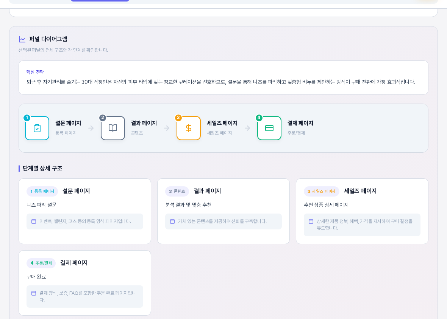447x319 pixels.
Task: Click the purple tab indicator at top
Action: pyautogui.click(x=100, y=1)
